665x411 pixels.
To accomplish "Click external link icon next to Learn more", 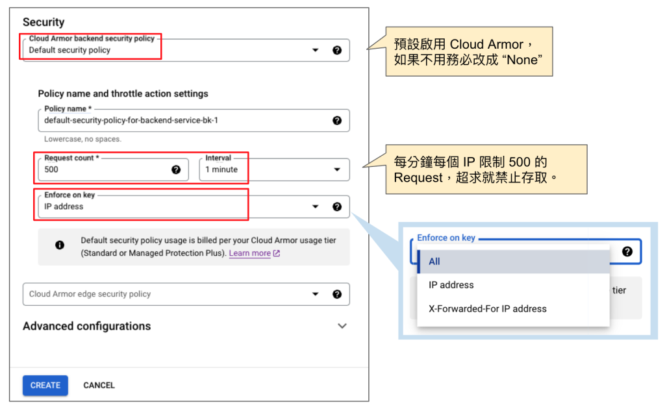I will (277, 253).
